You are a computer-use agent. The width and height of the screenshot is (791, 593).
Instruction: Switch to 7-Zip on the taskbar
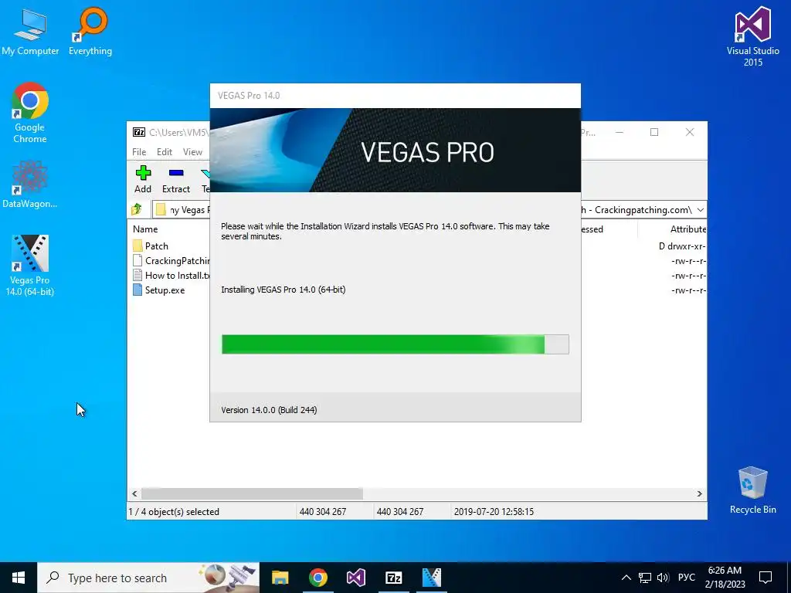coord(393,578)
